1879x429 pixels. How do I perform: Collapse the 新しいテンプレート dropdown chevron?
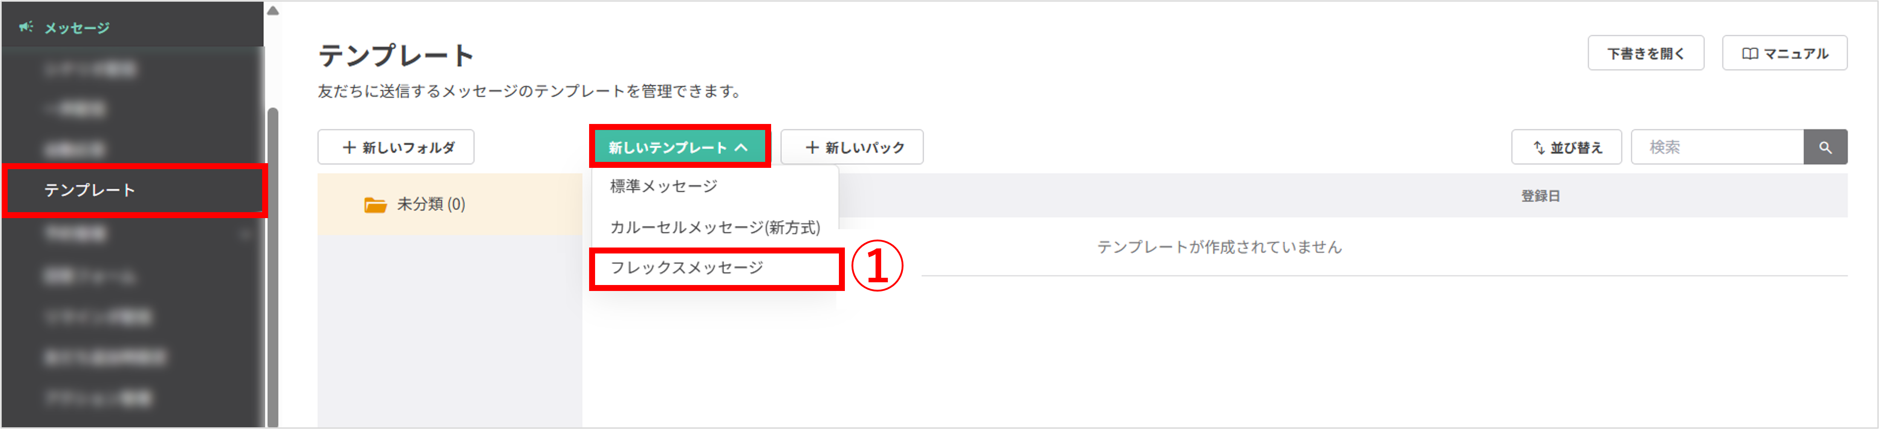(x=741, y=147)
